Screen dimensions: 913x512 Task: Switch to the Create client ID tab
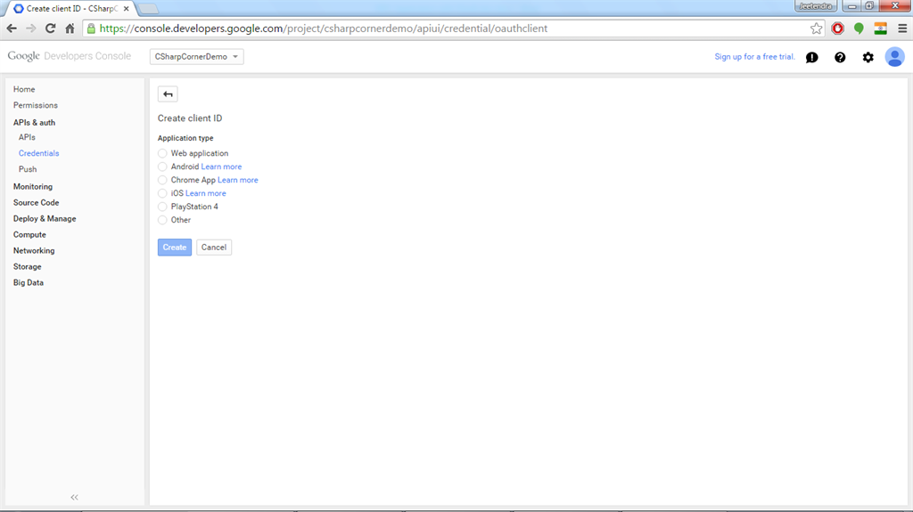click(71, 9)
